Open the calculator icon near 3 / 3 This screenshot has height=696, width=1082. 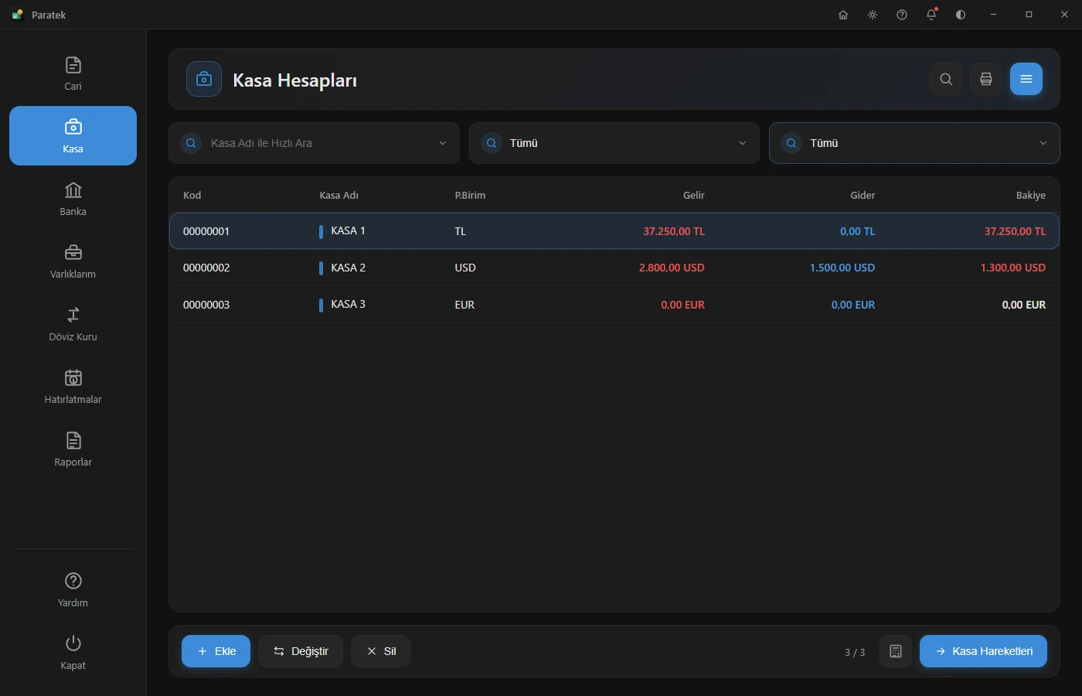896,651
